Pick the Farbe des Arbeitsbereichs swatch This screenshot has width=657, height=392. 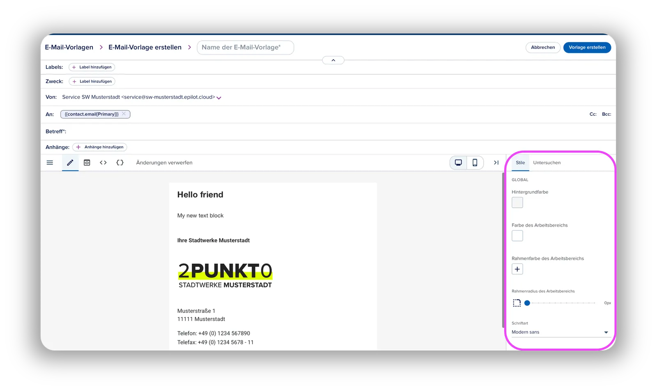517,236
